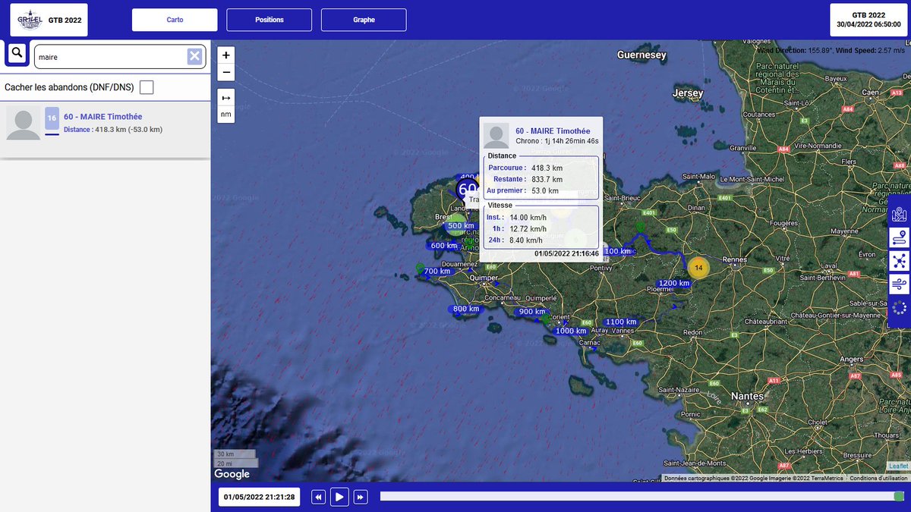Click the rider 60 map marker
Viewport: 911px width, 512px height.
(x=467, y=189)
